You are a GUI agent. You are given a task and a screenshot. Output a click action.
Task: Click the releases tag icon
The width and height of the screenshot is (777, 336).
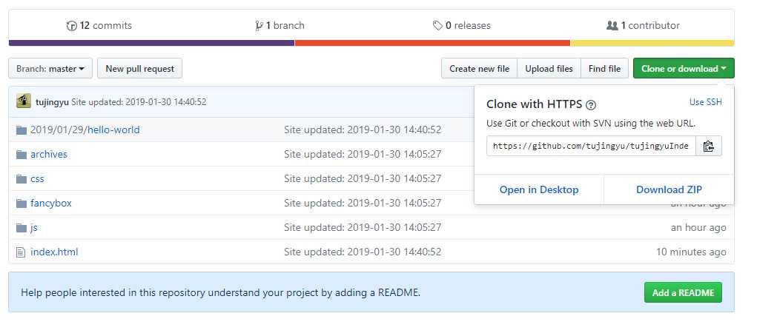[437, 25]
